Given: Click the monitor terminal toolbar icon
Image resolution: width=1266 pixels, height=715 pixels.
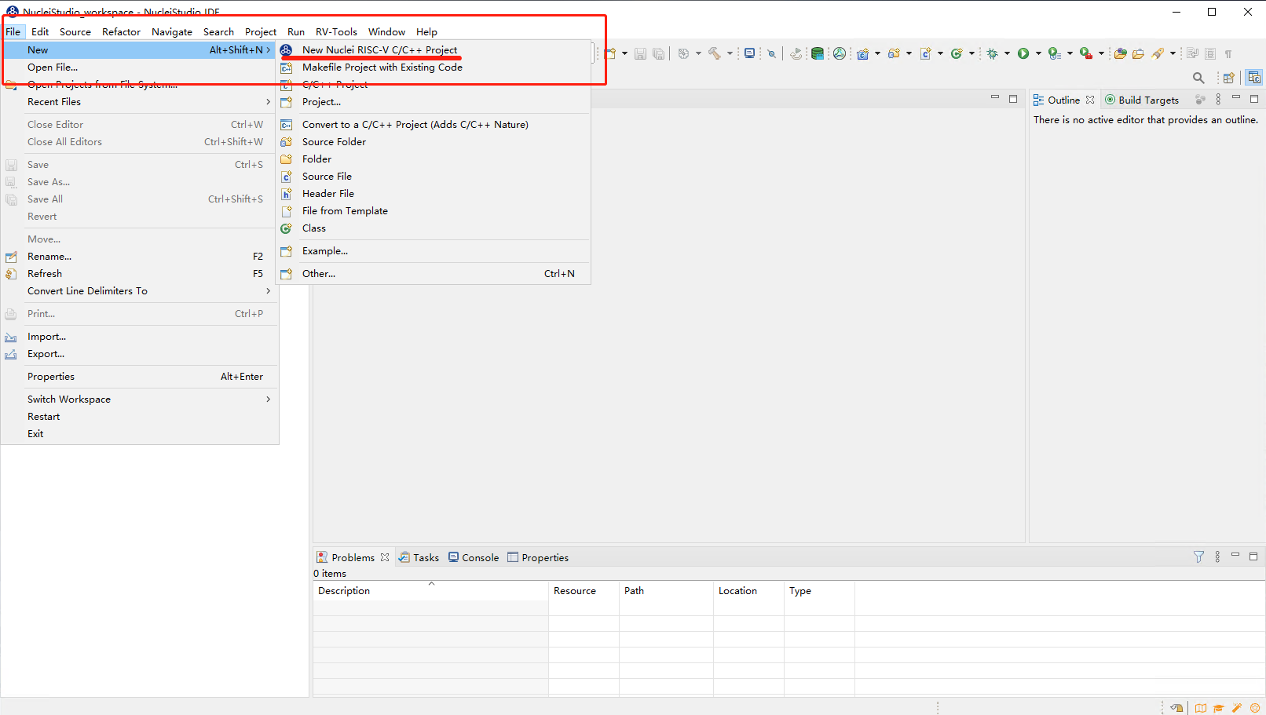Looking at the screenshot, I should point(749,53).
